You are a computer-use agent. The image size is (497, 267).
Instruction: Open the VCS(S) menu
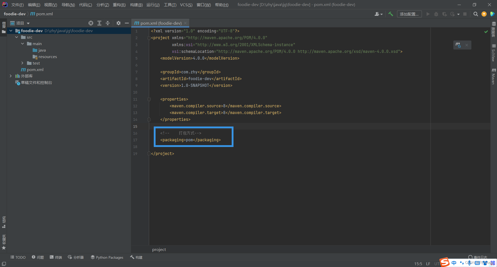tap(186, 5)
